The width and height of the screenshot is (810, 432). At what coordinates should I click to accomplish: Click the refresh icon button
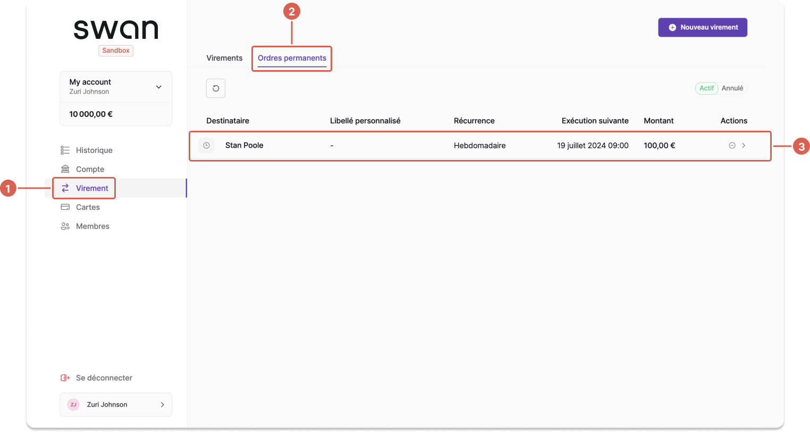pos(216,88)
